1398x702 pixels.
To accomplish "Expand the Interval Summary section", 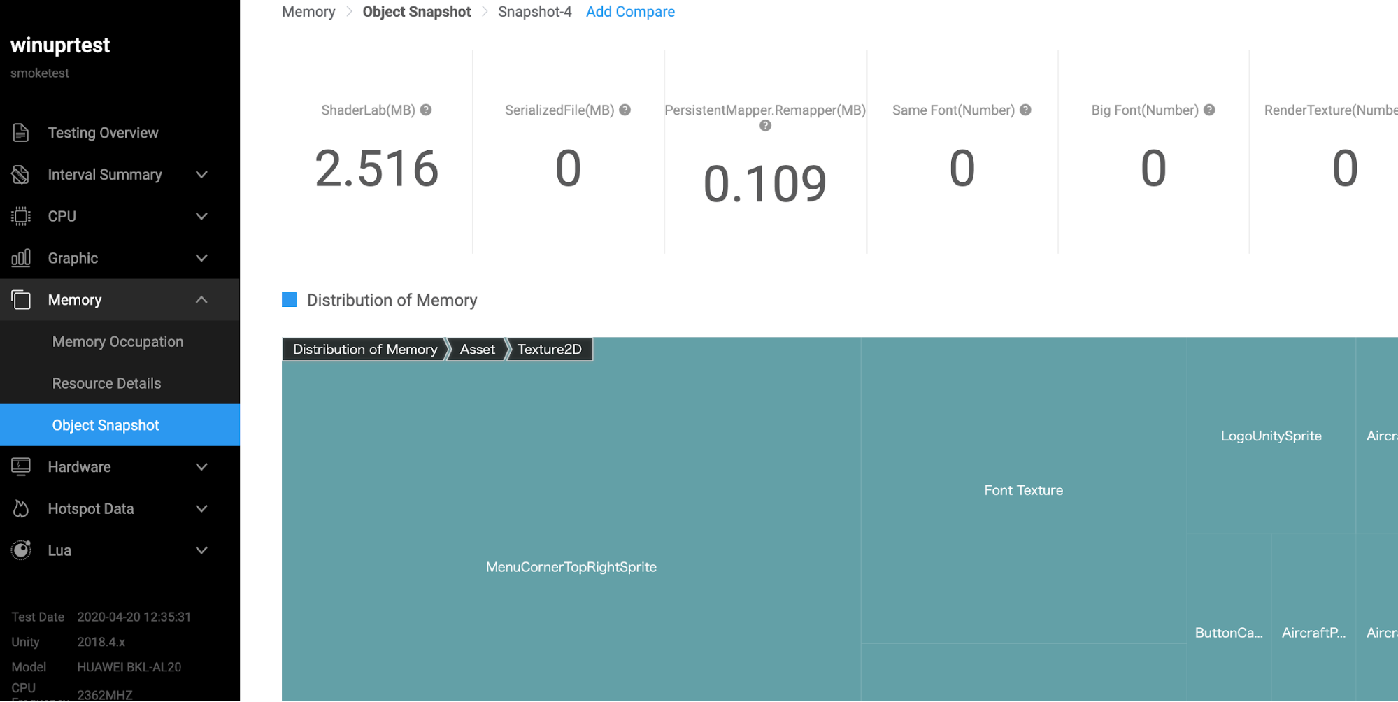I will coord(201,174).
